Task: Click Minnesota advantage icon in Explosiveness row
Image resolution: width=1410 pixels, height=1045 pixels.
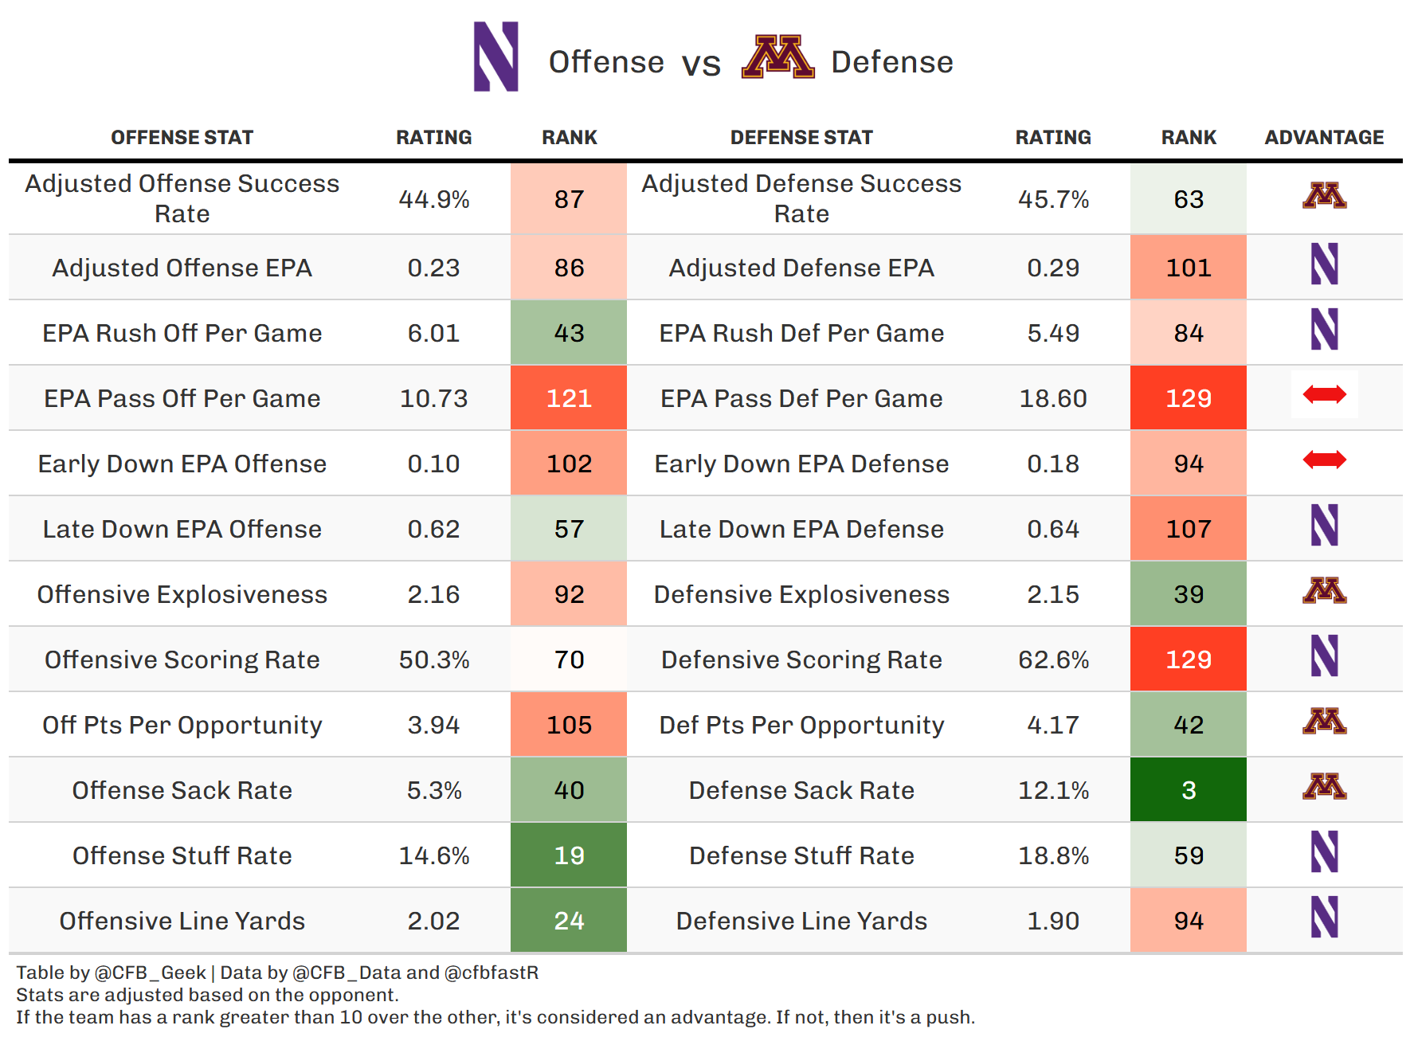Action: pos(1324,591)
